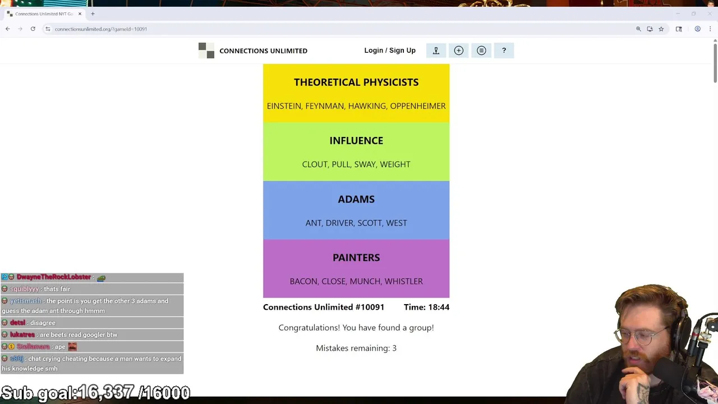
Task: Click the page vertical scrollbar thumb
Action: click(715, 63)
